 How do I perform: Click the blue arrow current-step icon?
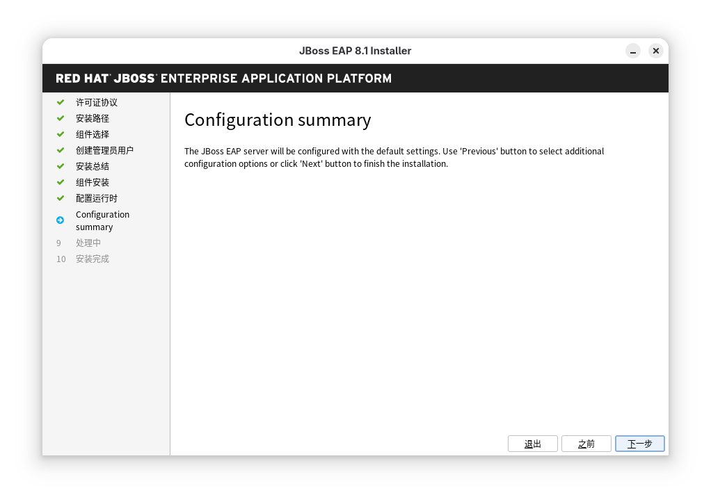(x=61, y=220)
